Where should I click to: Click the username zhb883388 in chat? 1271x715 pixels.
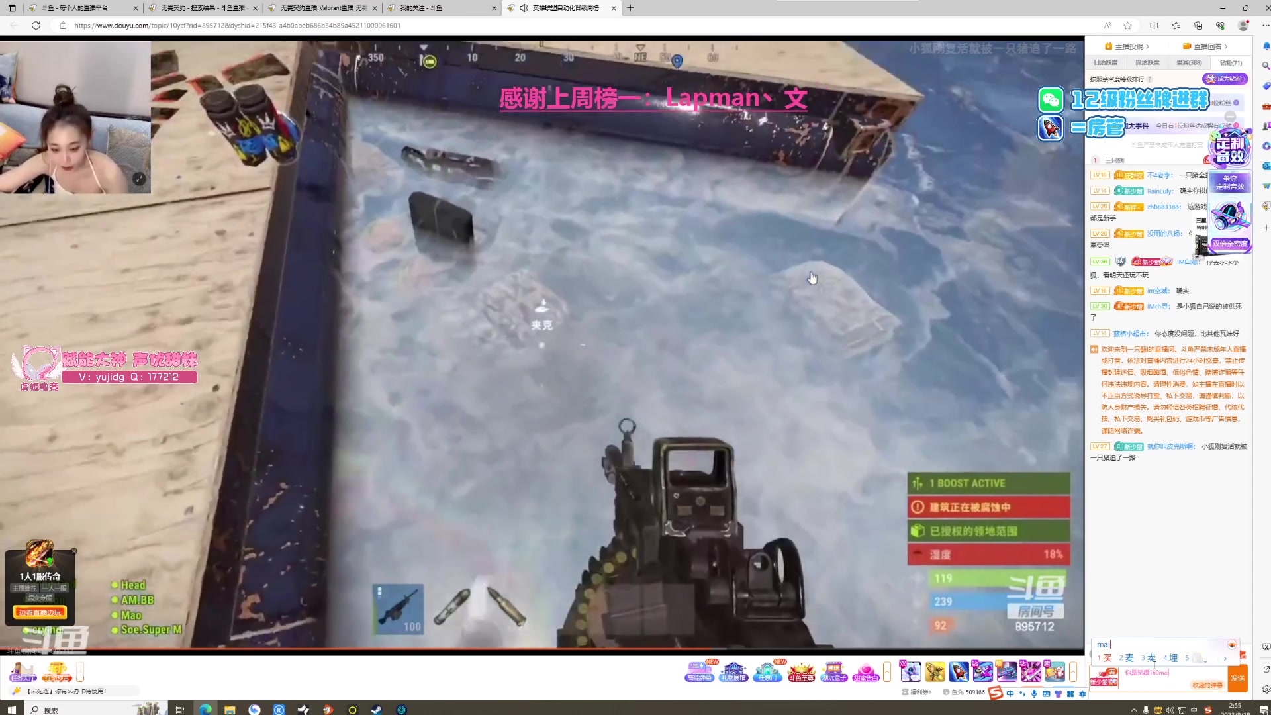(1164, 207)
